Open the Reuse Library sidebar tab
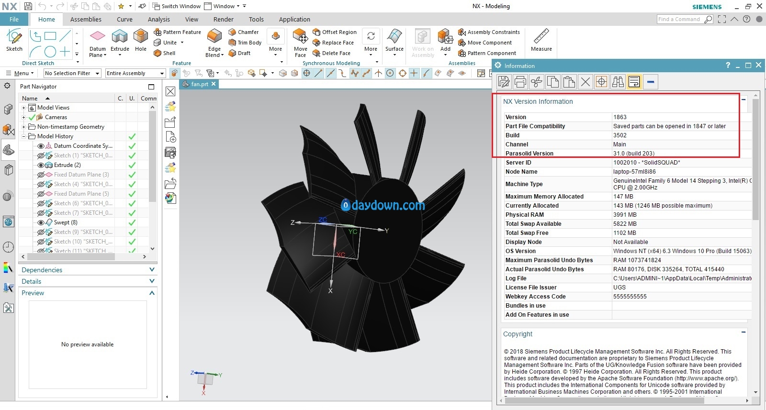Screen dimensions: 766x410 tap(8, 170)
